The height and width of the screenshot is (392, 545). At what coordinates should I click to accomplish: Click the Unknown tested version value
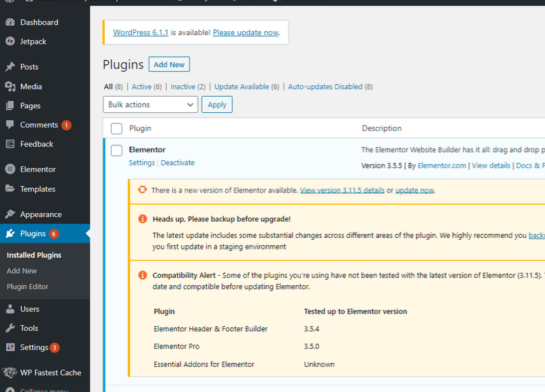pyautogui.click(x=319, y=364)
